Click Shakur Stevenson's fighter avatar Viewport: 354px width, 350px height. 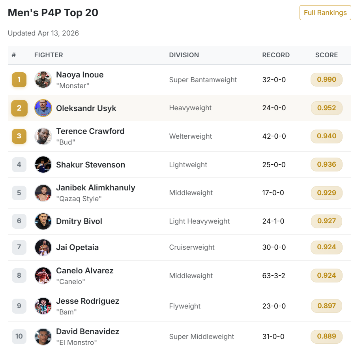coord(43,165)
